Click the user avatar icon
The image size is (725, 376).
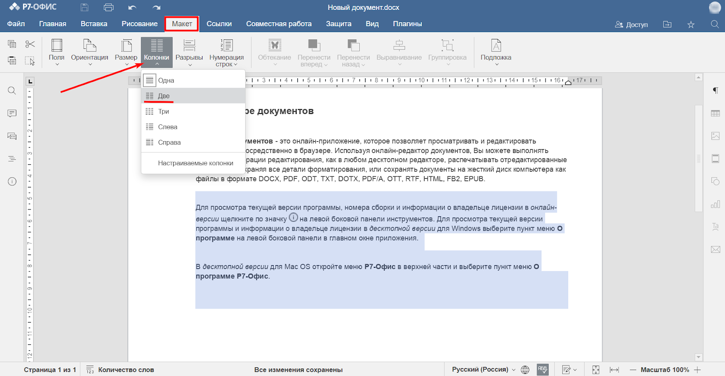715,8
